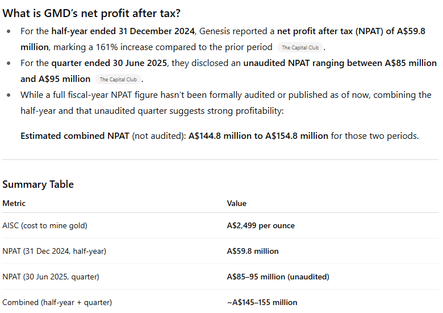The width and height of the screenshot is (443, 313).
Task: Select the Value column header
Action: point(236,203)
